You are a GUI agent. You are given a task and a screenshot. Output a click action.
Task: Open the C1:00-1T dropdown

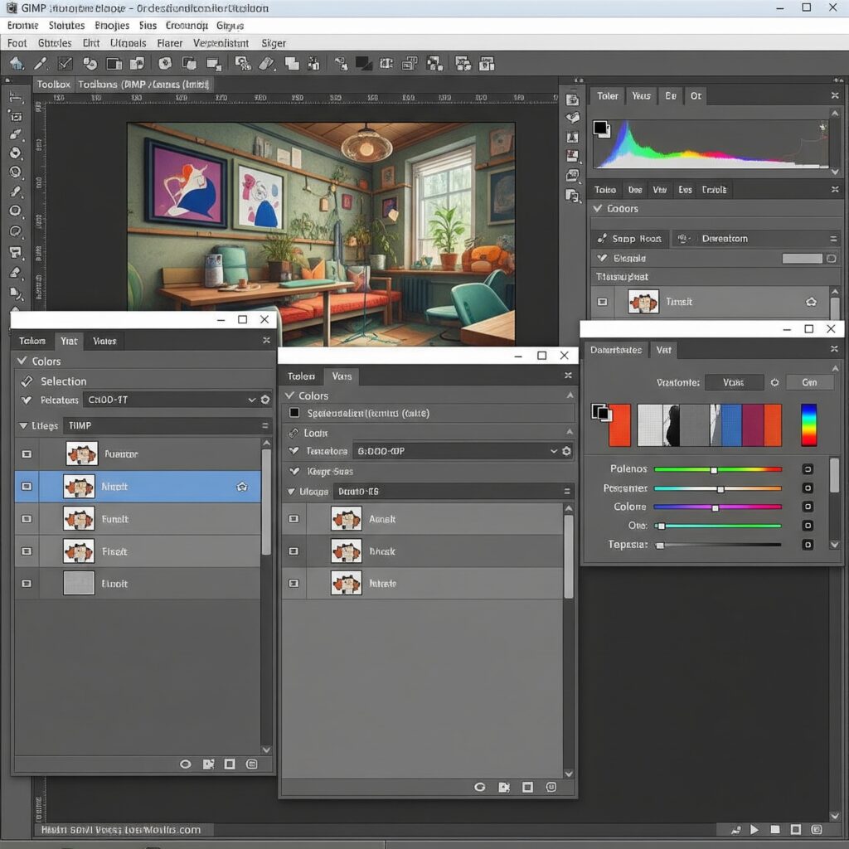(170, 400)
